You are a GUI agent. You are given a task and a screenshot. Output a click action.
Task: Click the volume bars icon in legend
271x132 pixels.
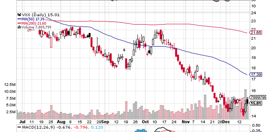tap(19, 27)
